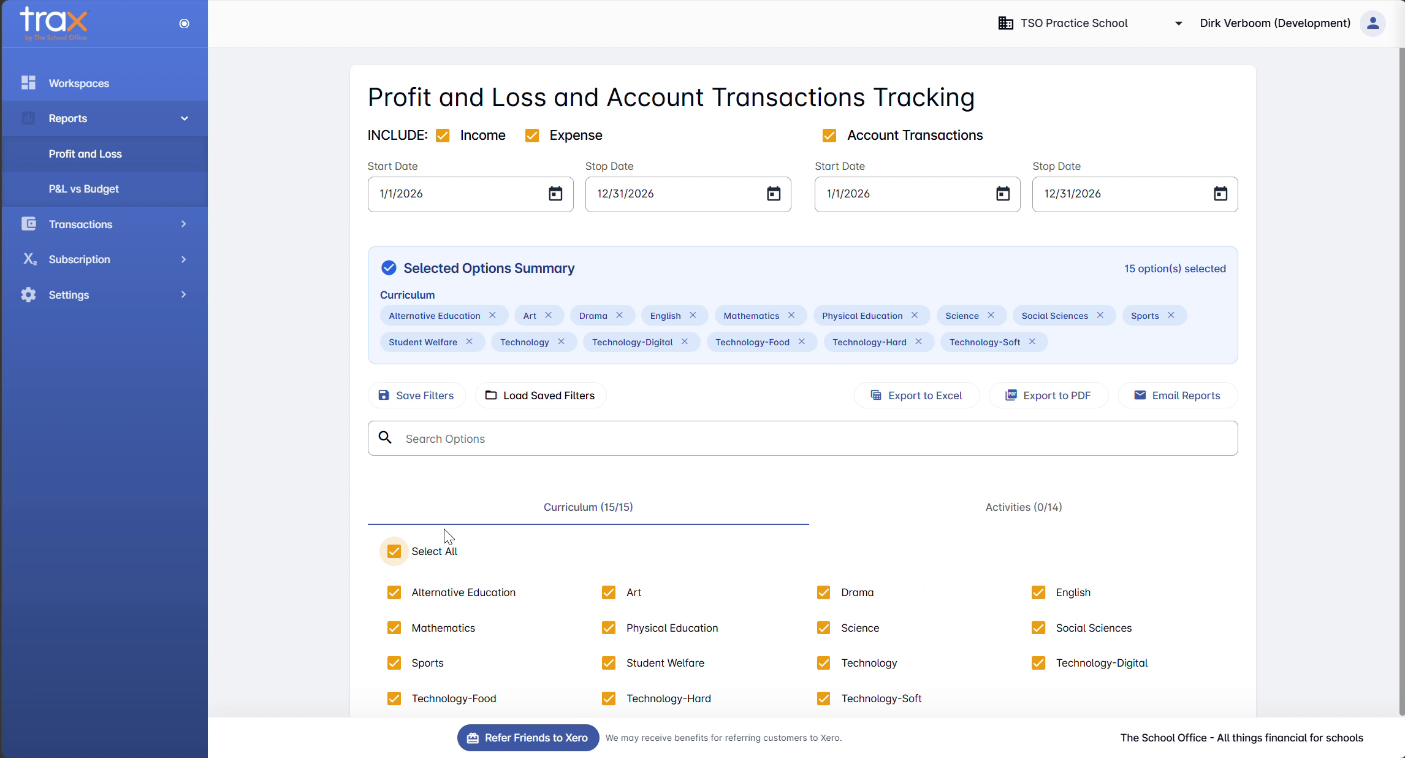Toggle the sidebar pin circle icon
This screenshot has width=1405, height=758.
coord(184,23)
